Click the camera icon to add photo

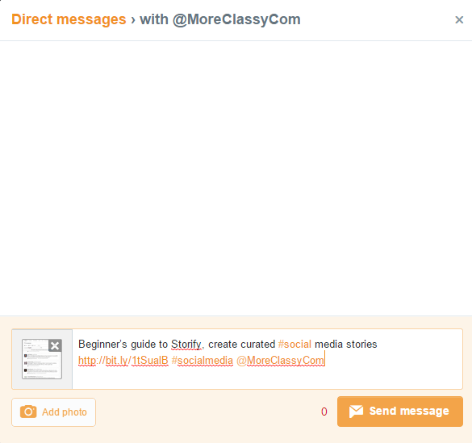tap(28, 412)
